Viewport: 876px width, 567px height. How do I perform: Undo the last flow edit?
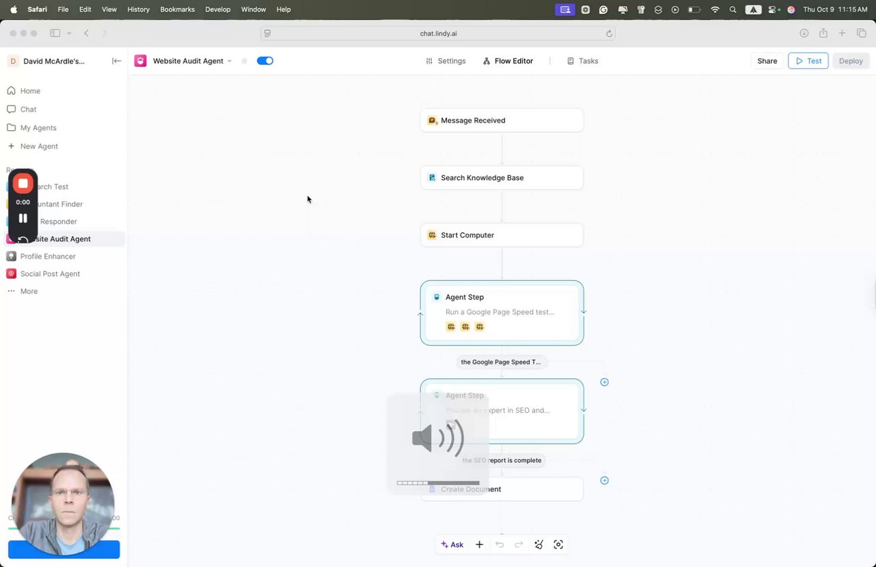pos(500,544)
